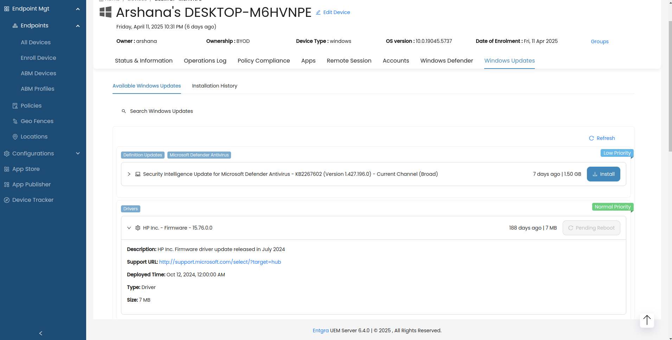Screen dimensions: 672x340
Task: Click the scroll-to-top arrow button
Action: point(647,320)
